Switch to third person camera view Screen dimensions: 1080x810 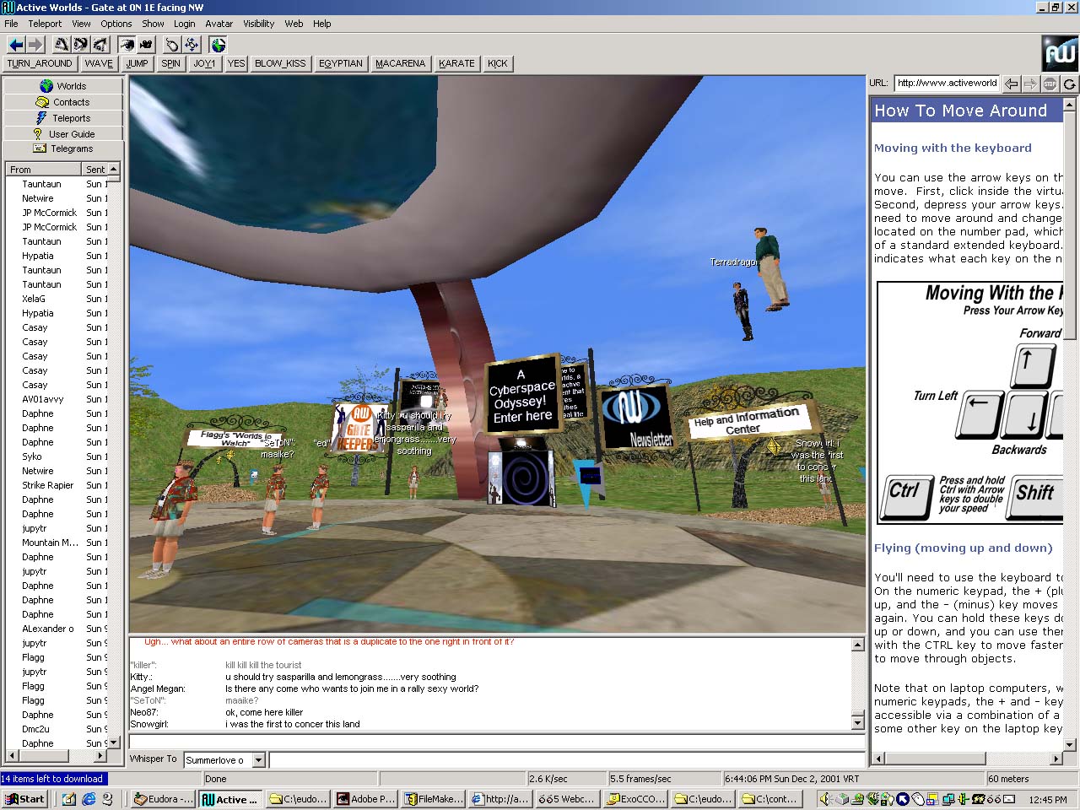click(x=146, y=45)
